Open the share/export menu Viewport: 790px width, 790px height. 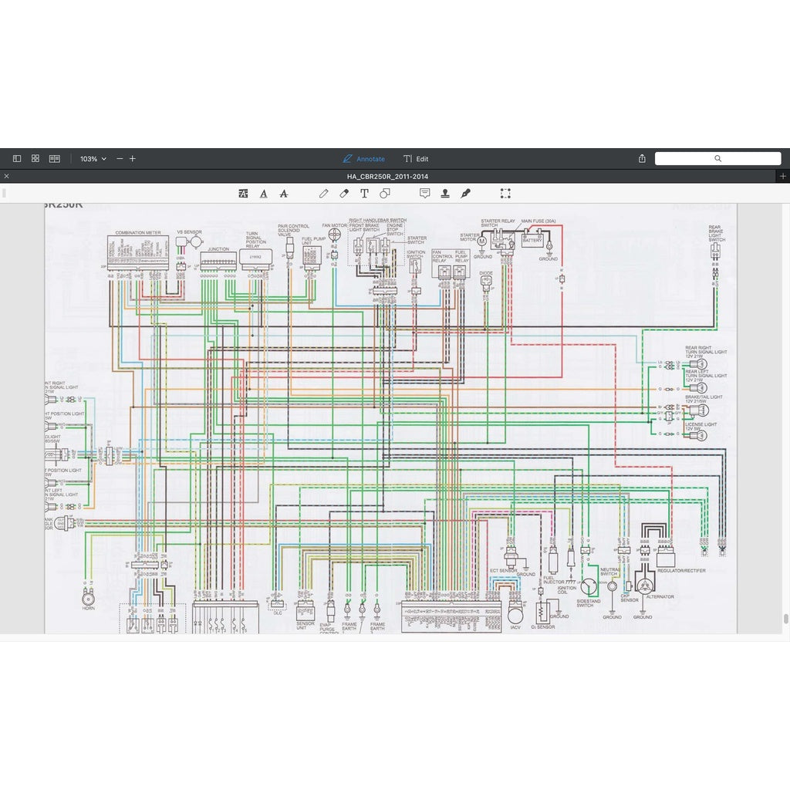pos(642,159)
